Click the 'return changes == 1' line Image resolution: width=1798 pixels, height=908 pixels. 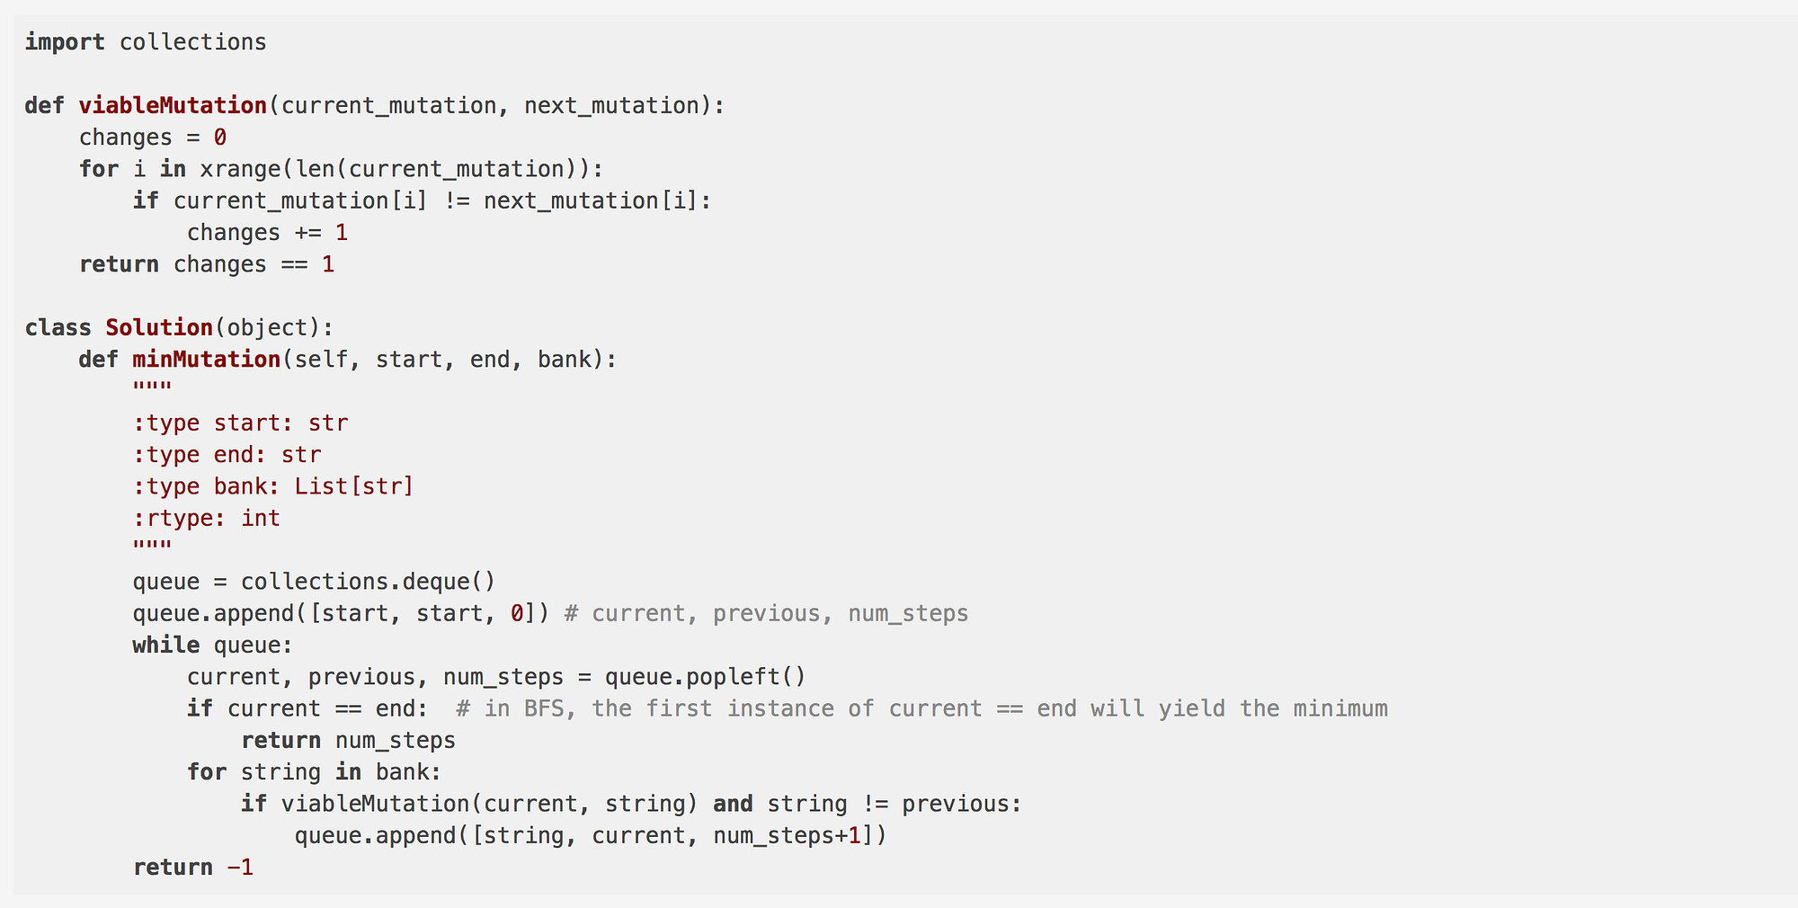tap(207, 264)
